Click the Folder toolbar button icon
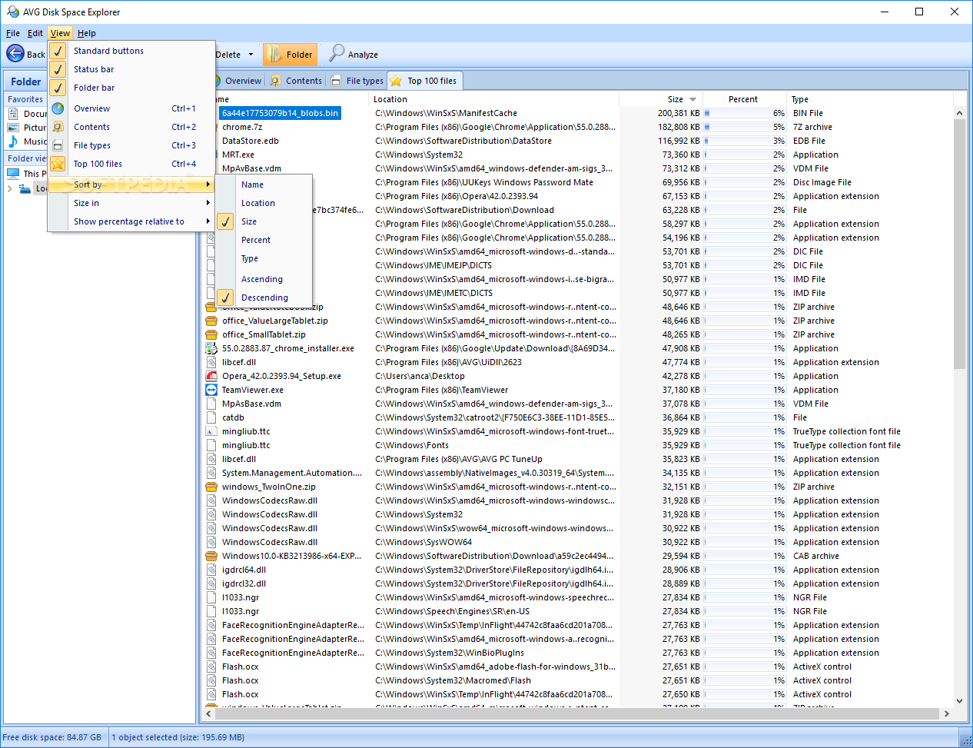Viewport: 973px width, 748px height. coord(274,54)
